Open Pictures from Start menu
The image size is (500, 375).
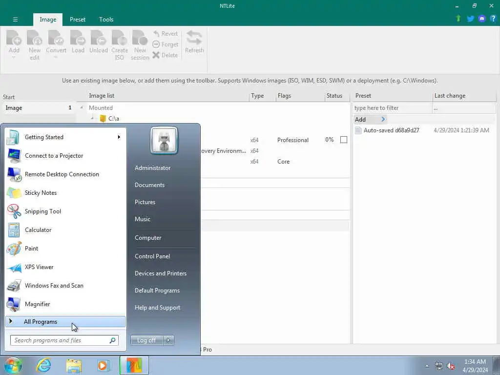145,202
